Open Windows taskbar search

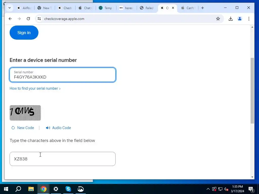point(18,189)
